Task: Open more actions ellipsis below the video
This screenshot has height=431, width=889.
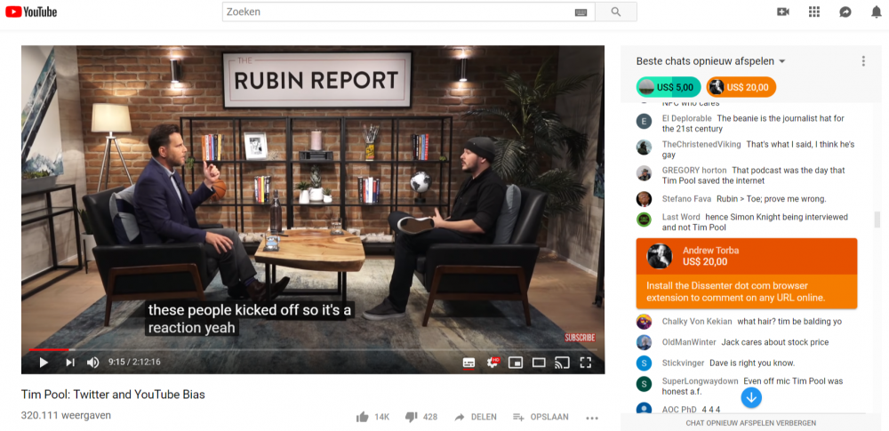Action: 592,418
